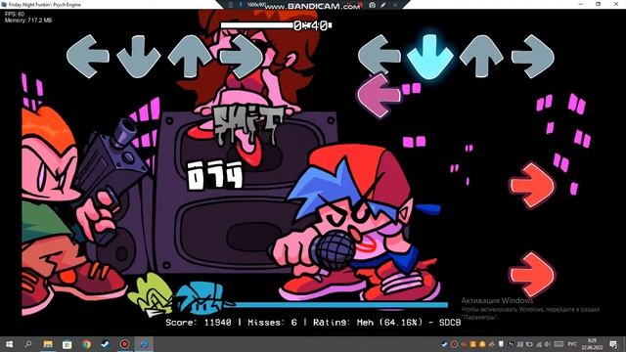Click the 0:40 song timer text
The height and width of the screenshot is (352, 626).
click(x=311, y=26)
